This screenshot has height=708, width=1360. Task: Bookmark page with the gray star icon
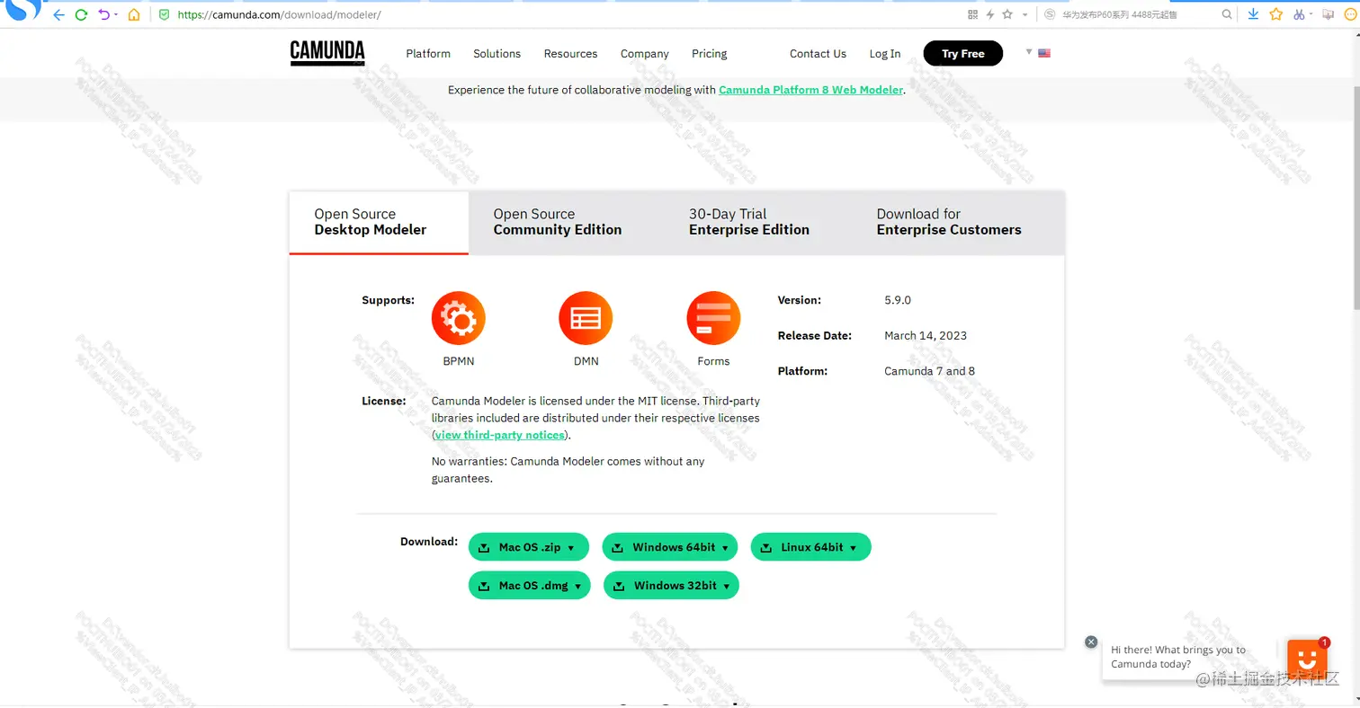tap(1007, 14)
